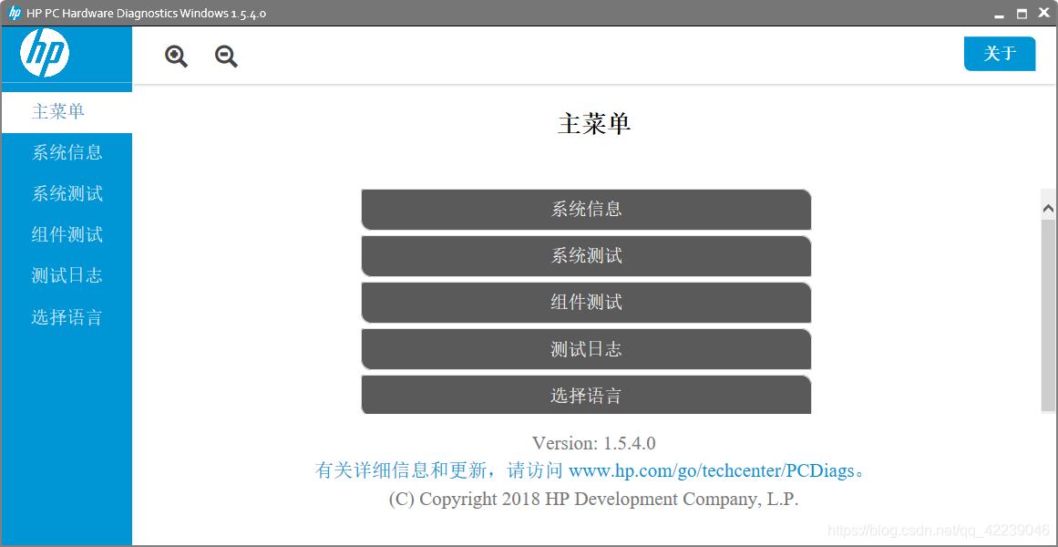This screenshot has height=547, width=1058.
Task: Choose 组件测试 from the sidebar
Action: [x=67, y=235]
